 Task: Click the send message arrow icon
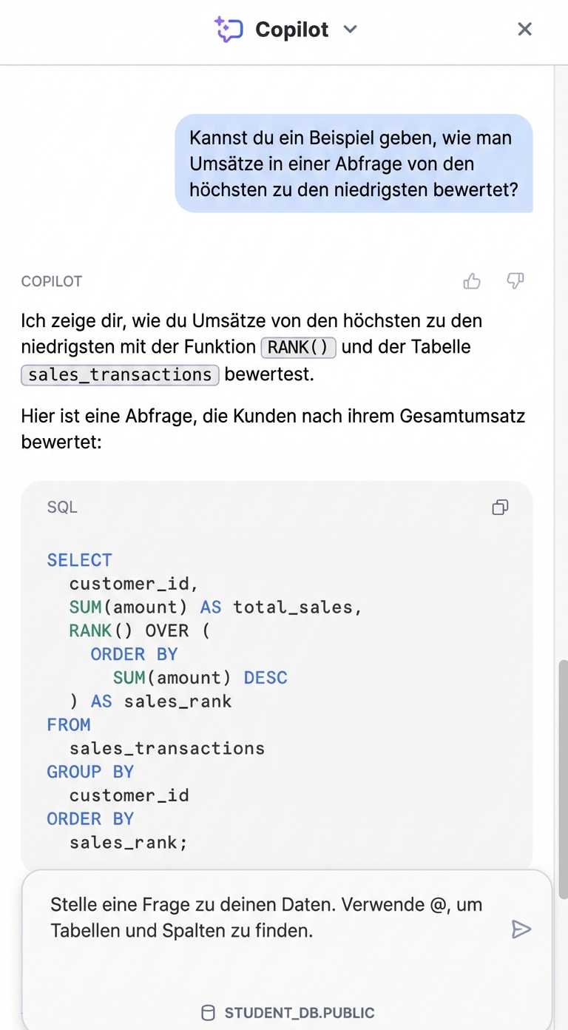[x=523, y=929]
